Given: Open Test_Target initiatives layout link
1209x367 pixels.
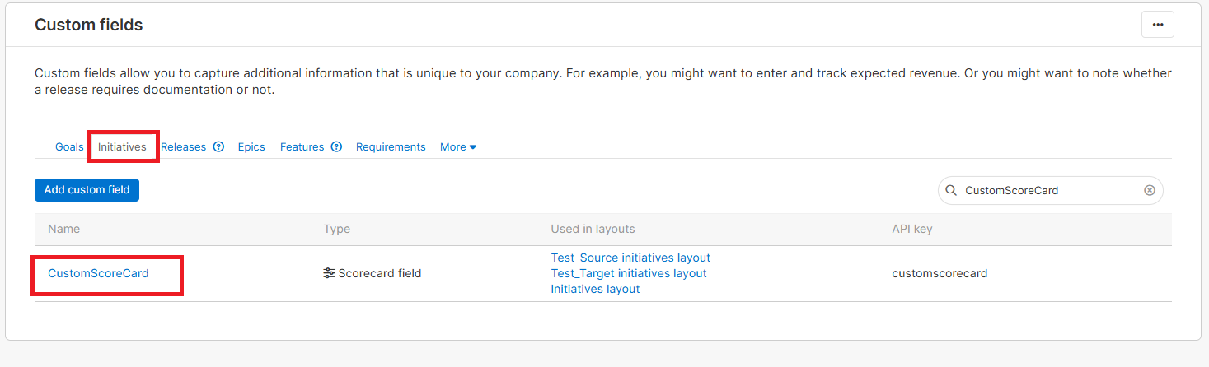Looking at the screenshot, I should 629,273.
